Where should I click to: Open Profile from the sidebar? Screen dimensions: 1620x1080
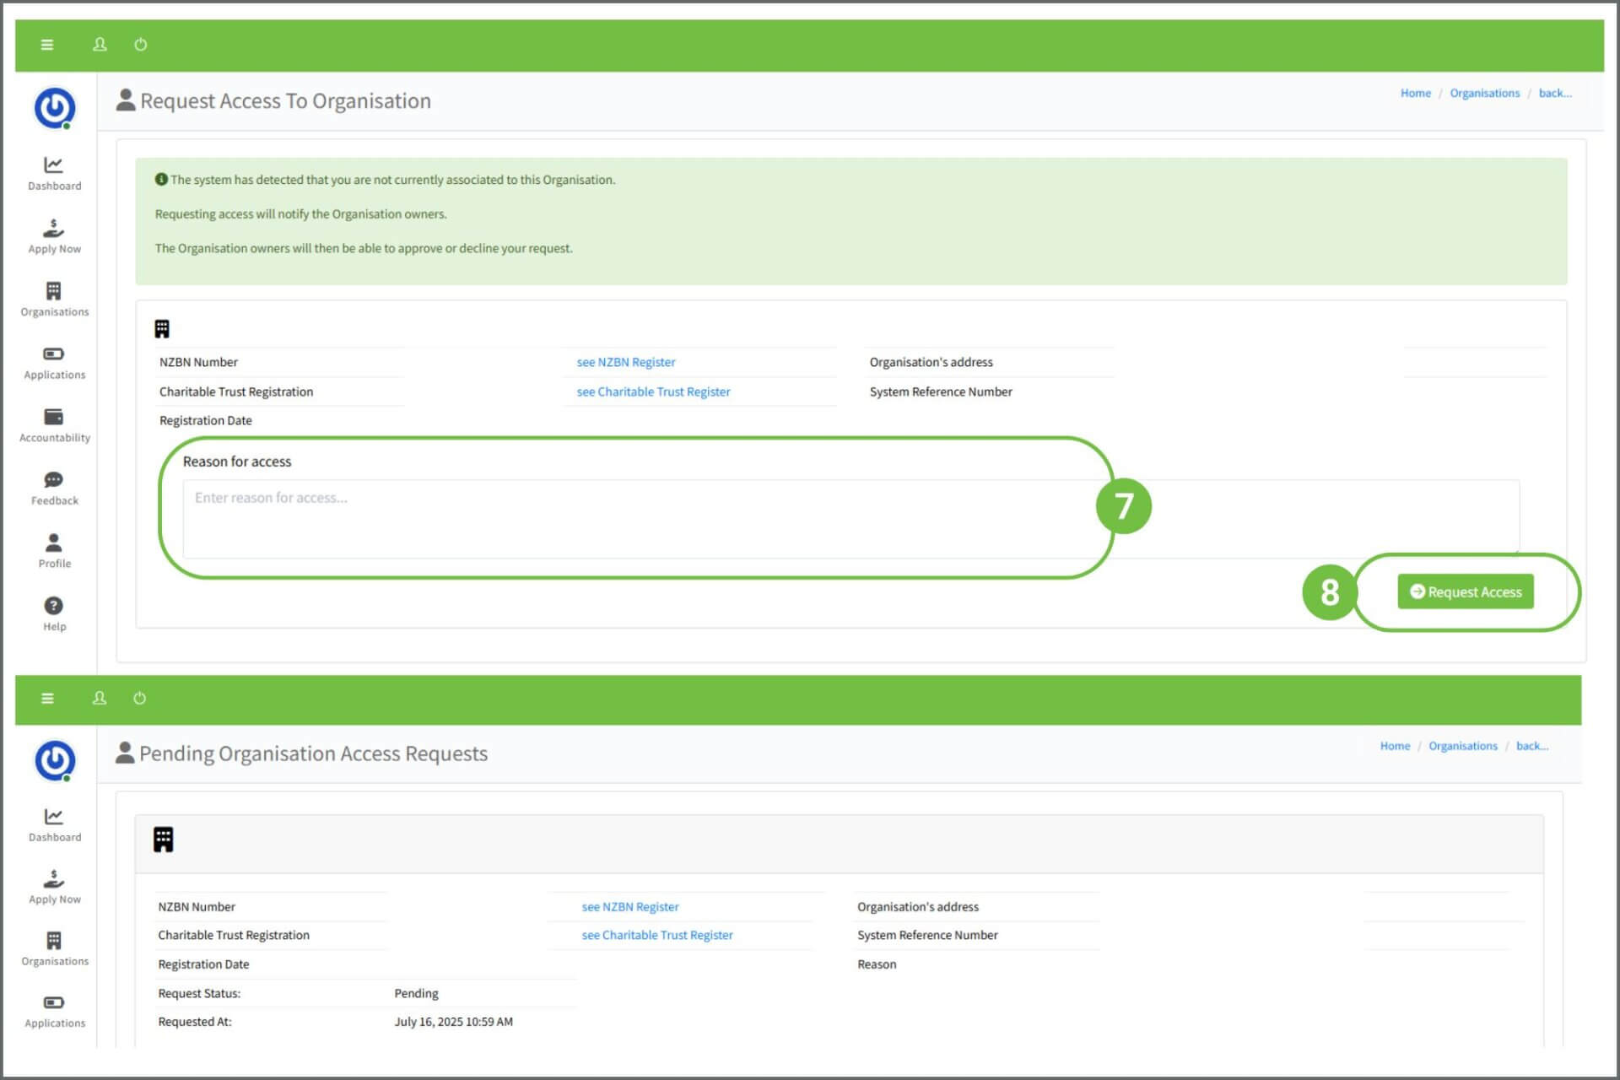[x=54, y=551]
